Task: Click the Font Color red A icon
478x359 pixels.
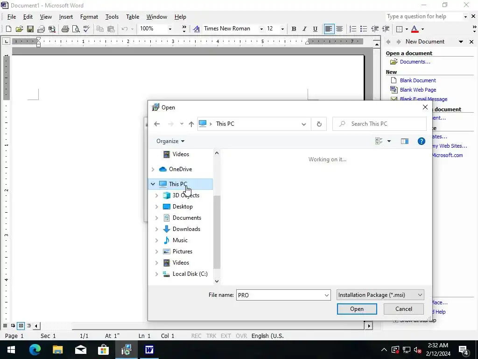Action: 415,29
